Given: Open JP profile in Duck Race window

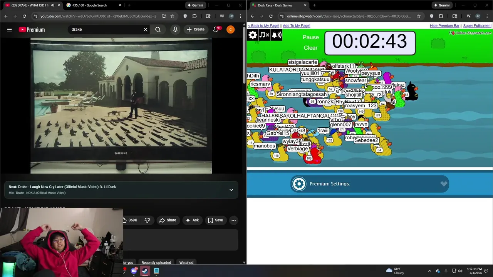Looking at the screenshot, I should (478, 16).
